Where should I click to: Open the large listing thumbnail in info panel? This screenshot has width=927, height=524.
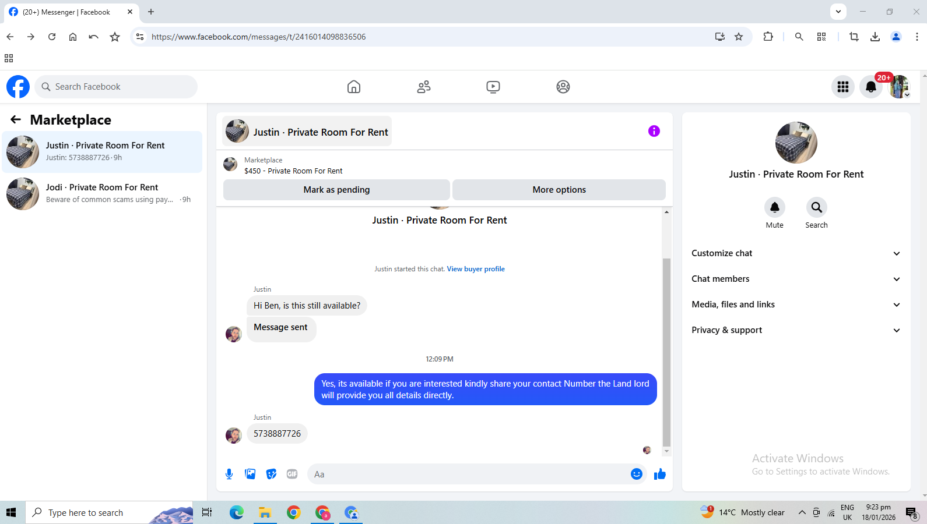coord(796,143)
